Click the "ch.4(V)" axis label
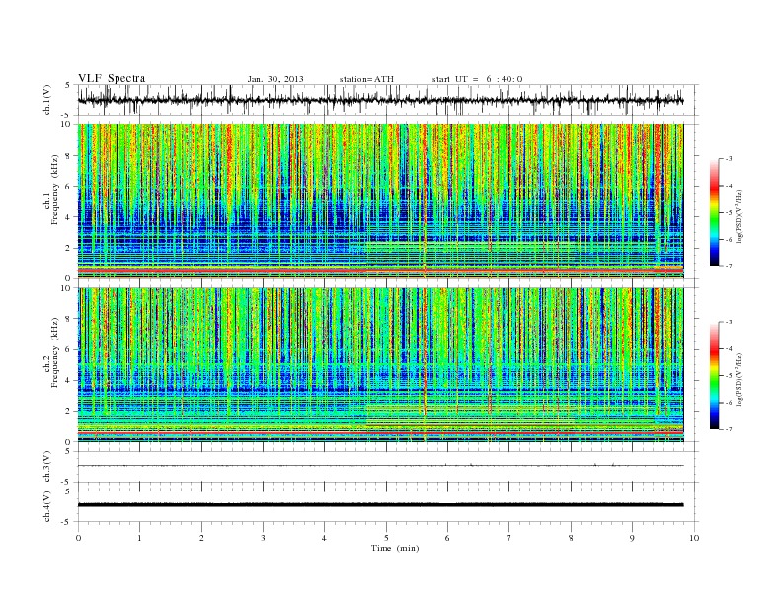Image resolution: width=782 pixels, height=604 pixels. pos(47,506)
